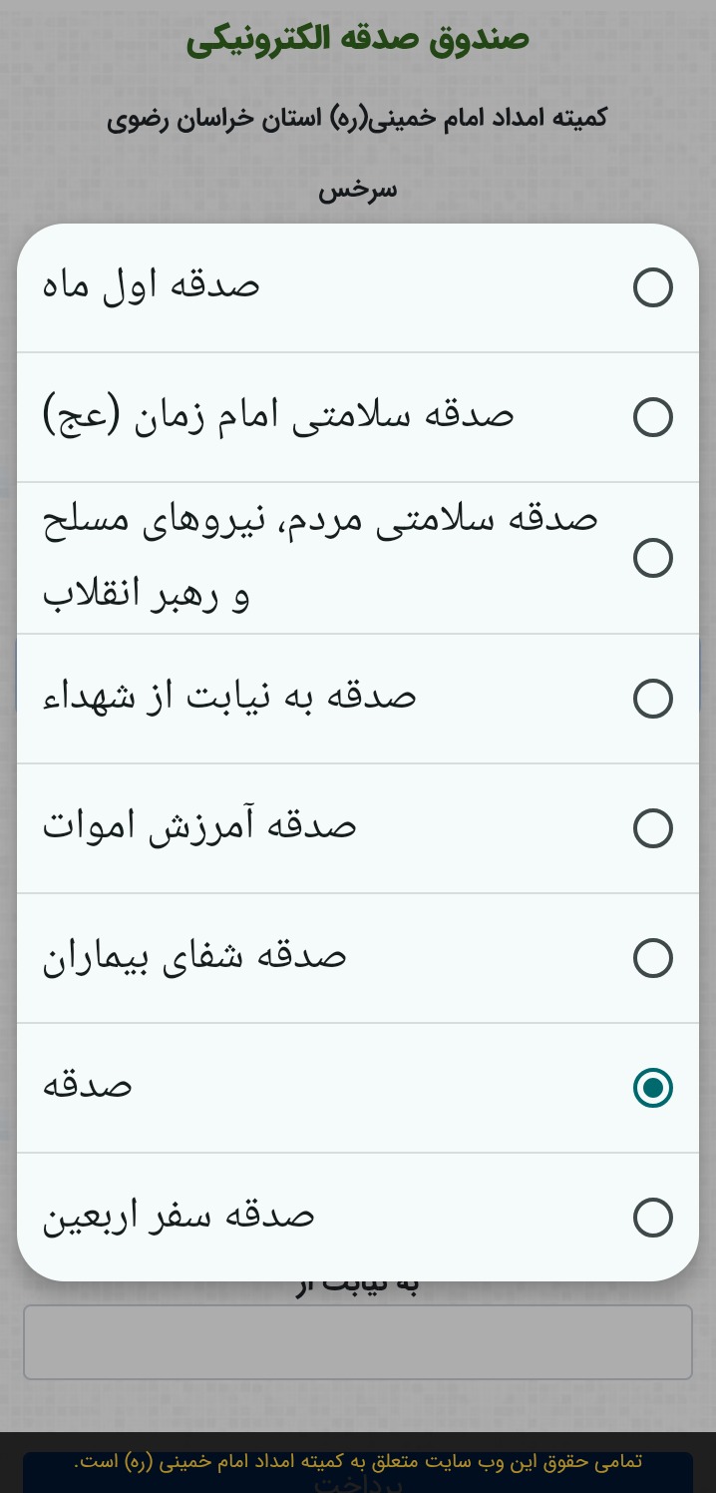716x1493 pixels.
Task: Tap the plain صدقه option label
Action: pyautogui.click(x=87, y=1087)
